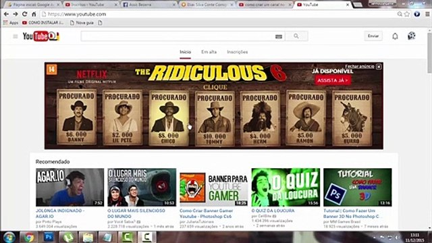Image resolution: width=432 pixels, height=243 pixels.
Task: Open the Chrome menu button
Action: tap(427, 14)
